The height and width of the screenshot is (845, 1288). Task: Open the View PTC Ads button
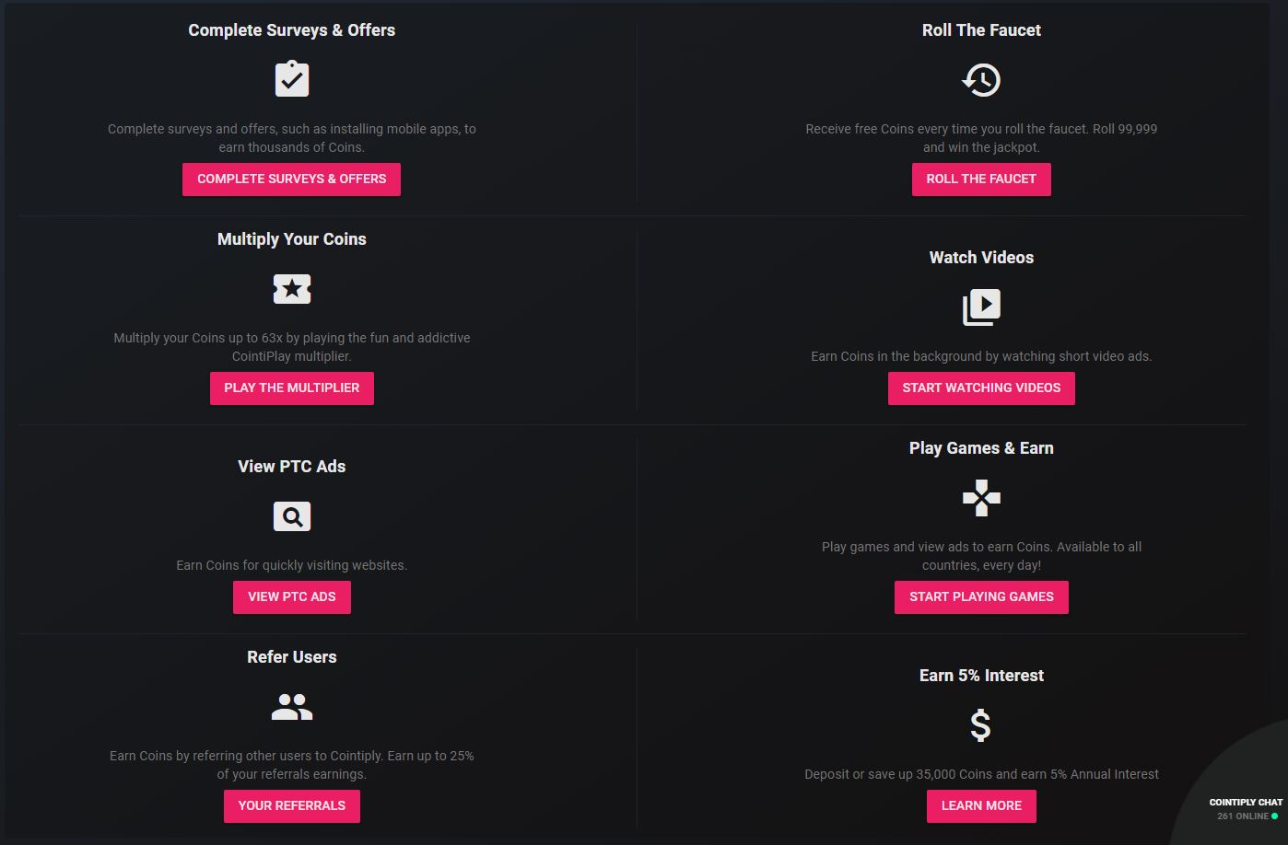tap(292, 596)
